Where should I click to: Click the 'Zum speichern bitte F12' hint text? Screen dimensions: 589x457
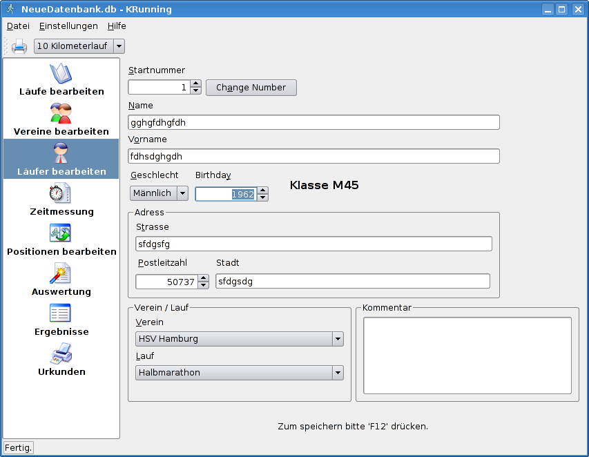[x=353, y=427]
